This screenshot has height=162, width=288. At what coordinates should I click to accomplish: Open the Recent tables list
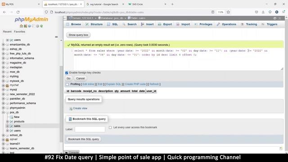click(x=7, y=31)
